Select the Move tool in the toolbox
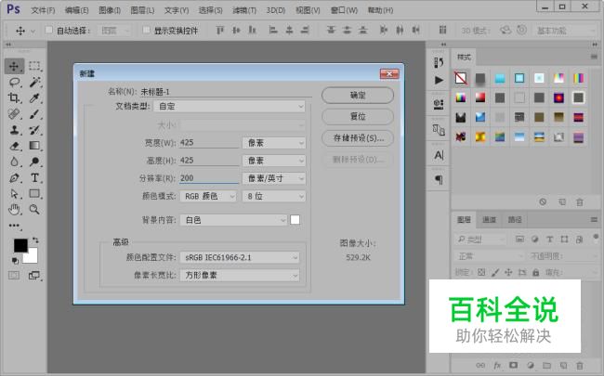The height and width of the screenshot is (376, 604). point(14,66)
